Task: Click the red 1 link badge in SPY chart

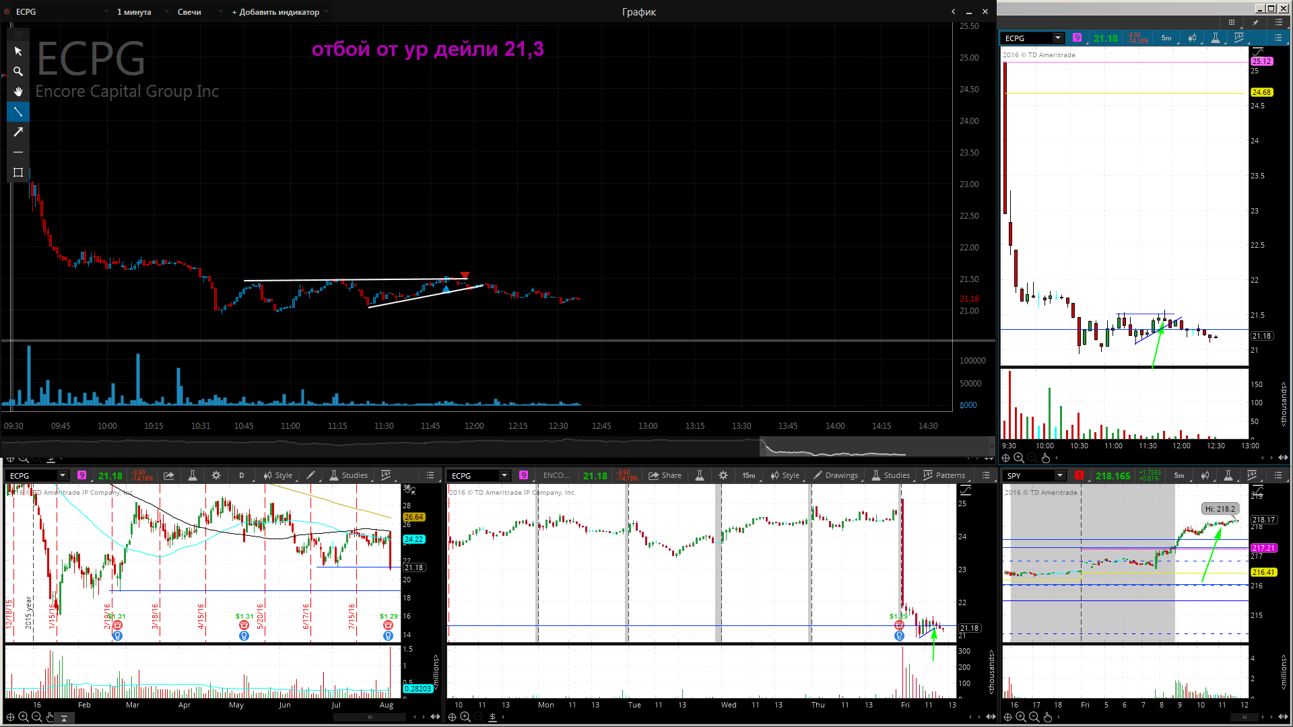Action: coord(1080,475)
